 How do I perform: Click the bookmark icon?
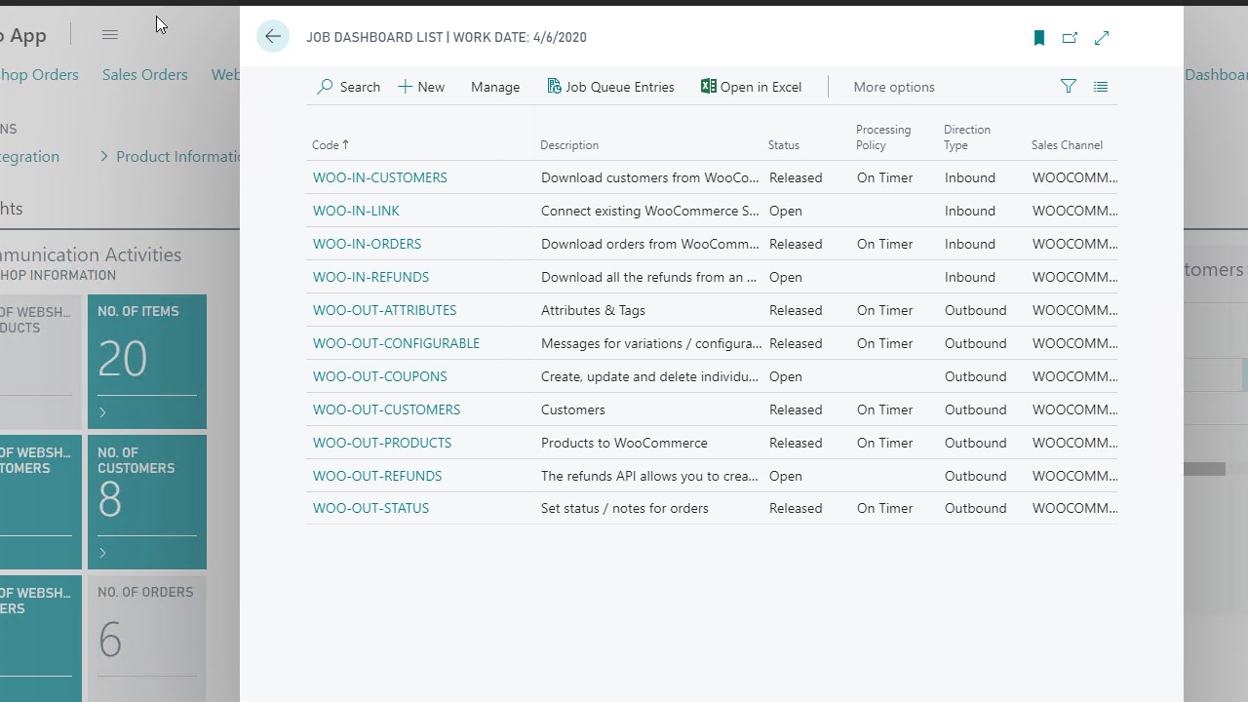[1039, 38]
